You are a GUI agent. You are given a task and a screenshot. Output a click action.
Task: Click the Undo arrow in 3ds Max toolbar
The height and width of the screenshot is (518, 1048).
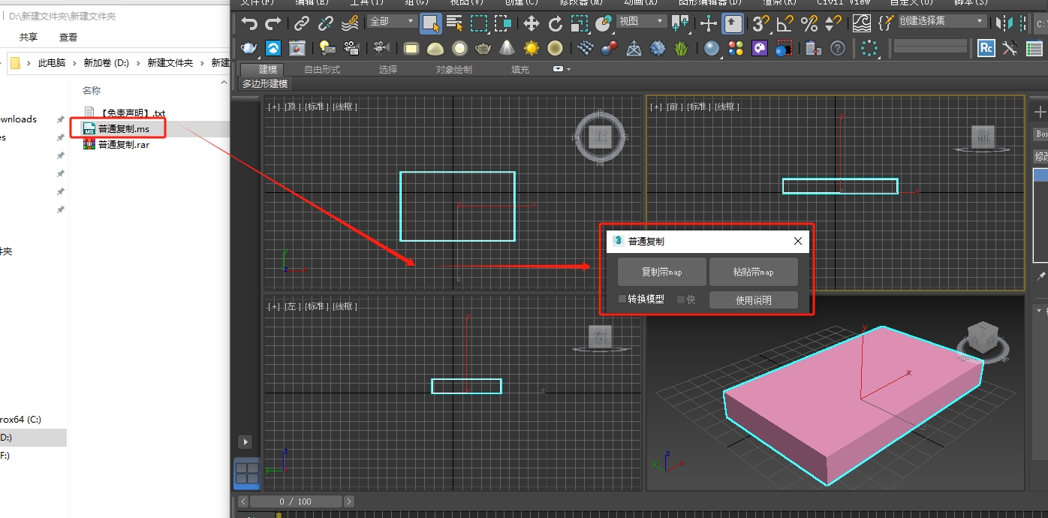point(249,24)
